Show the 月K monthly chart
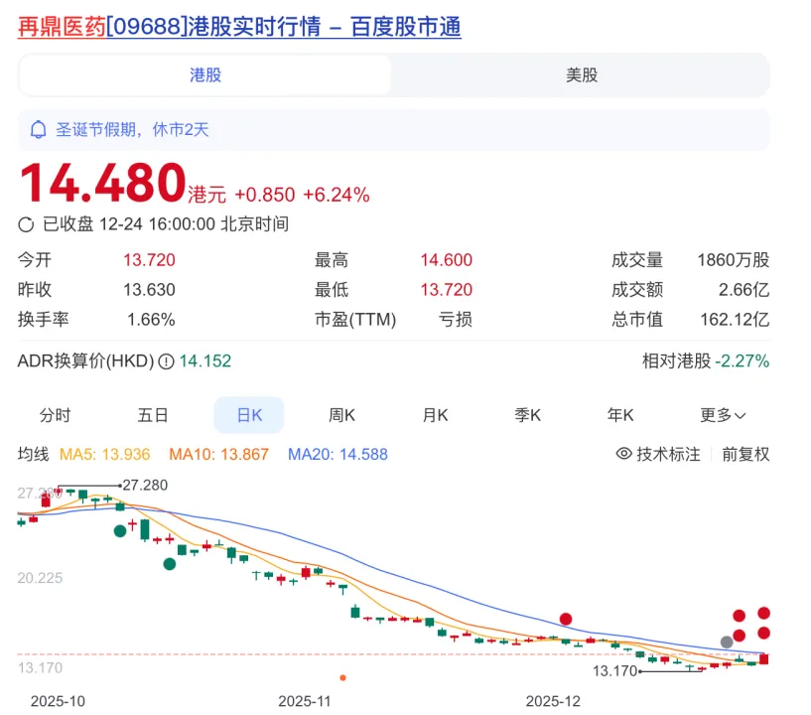The width and height of the screenshot is (811, 715). (x=436, y=415)
